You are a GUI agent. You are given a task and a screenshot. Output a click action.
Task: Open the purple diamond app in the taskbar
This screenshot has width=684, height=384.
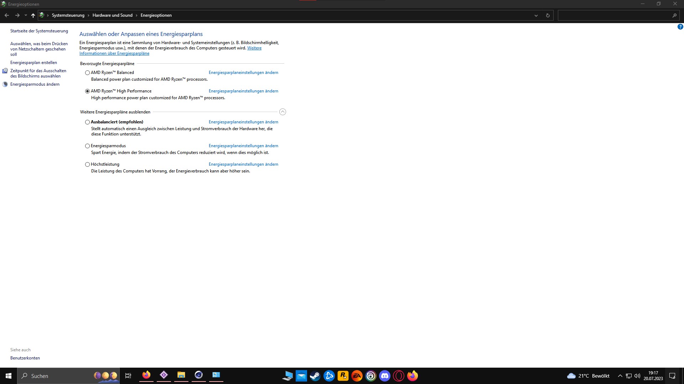tap(164, 375)
